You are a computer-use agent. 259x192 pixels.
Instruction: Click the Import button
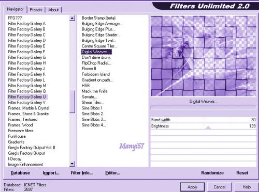(51, 173)
